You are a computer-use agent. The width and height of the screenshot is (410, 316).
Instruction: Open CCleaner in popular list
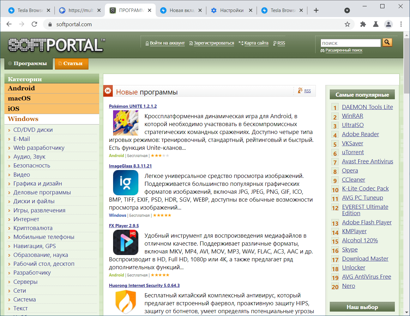353,180
